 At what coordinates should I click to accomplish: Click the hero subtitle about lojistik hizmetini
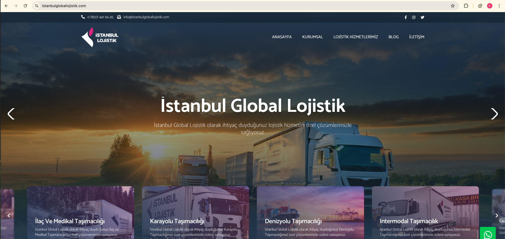coord(253,128)
